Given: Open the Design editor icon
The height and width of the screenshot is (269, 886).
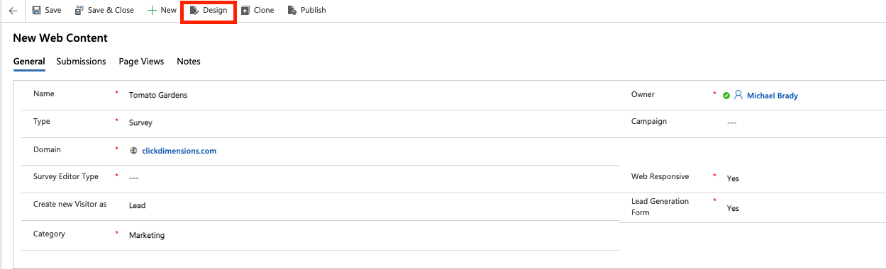Looking at the screenshot, I should (x=194, y=11).
